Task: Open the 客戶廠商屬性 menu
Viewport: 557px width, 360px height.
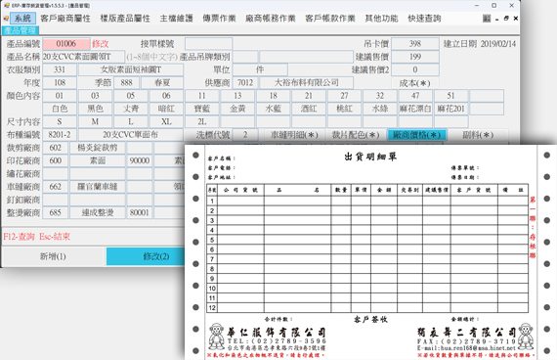Action: pyautogui.click(x=65, y=19)
